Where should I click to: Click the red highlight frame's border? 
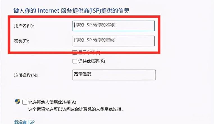(84, 17)
